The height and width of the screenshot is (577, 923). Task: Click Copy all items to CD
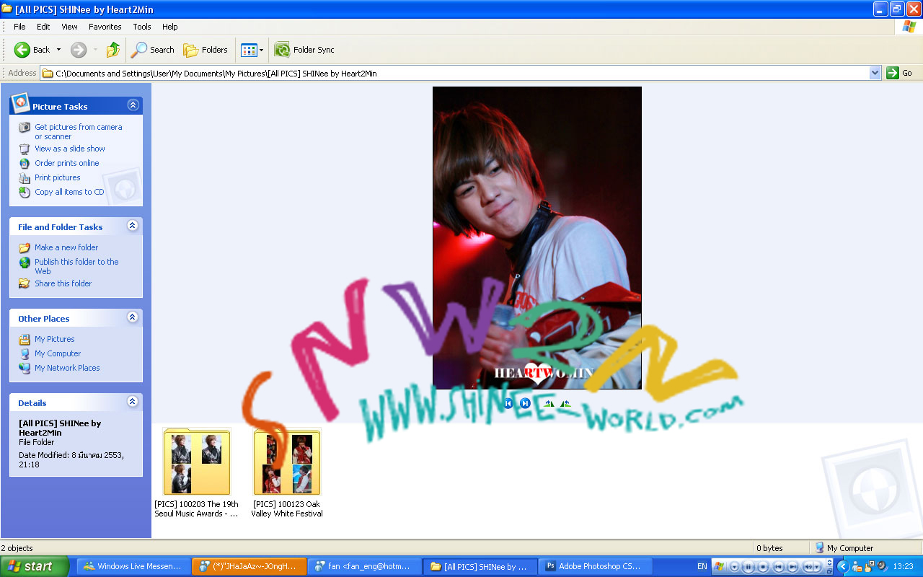click(x=69, y=192)
